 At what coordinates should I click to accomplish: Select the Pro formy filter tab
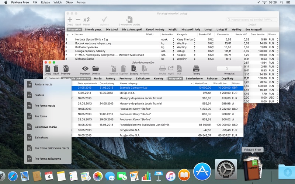125,78
